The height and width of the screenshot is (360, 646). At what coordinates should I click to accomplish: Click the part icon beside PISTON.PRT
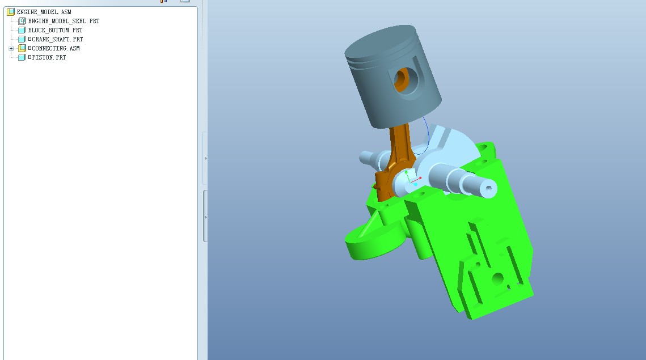(x=22, y=57)
